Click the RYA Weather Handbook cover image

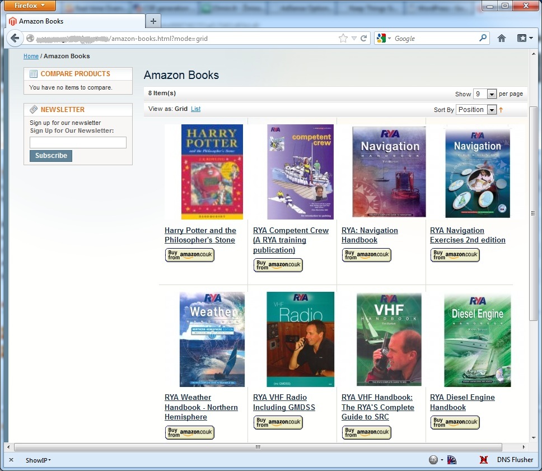pyautogui.click(x=212, y=339)
